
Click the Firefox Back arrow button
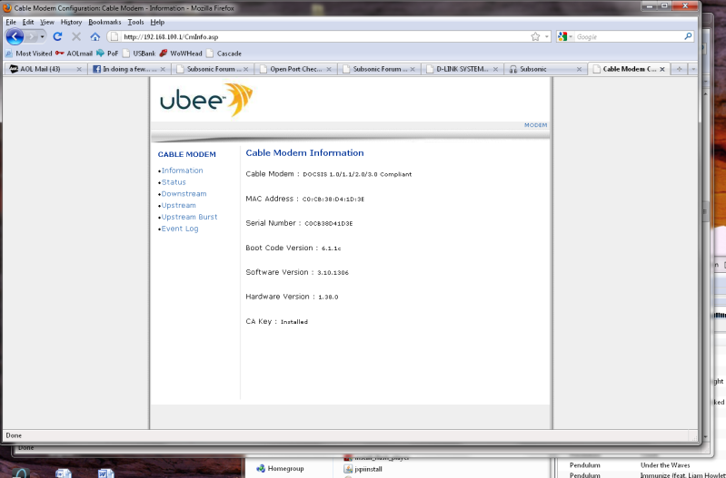[15, 36]
